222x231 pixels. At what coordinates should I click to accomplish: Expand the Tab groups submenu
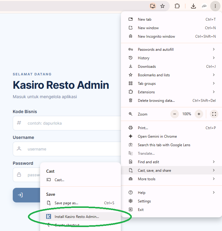[x=172, y=84]
